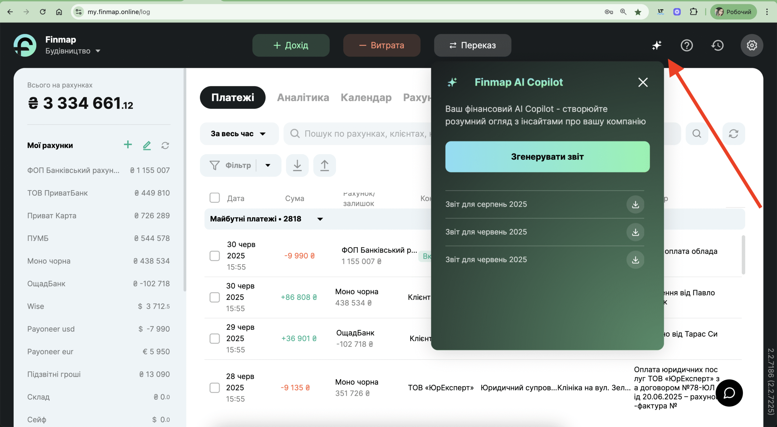This screenshot has height=427, width=777.
Task: Switch to the Платежі tab
Action: (x=232, y=98)
